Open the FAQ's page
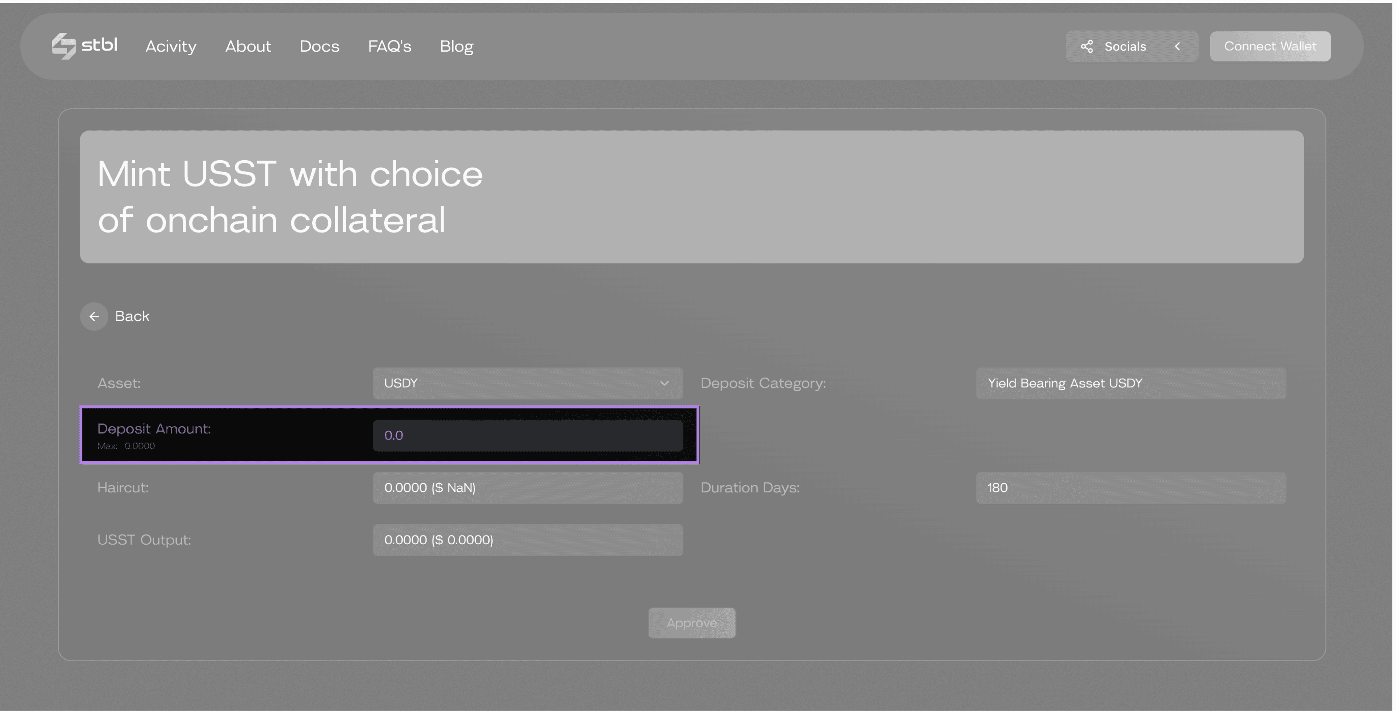The width and height of the screenshot is (1396, 711). pos(389,47)
